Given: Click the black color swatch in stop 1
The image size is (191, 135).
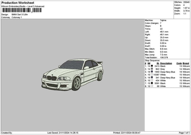Looking at the screenshot, I should pos(152,66).
